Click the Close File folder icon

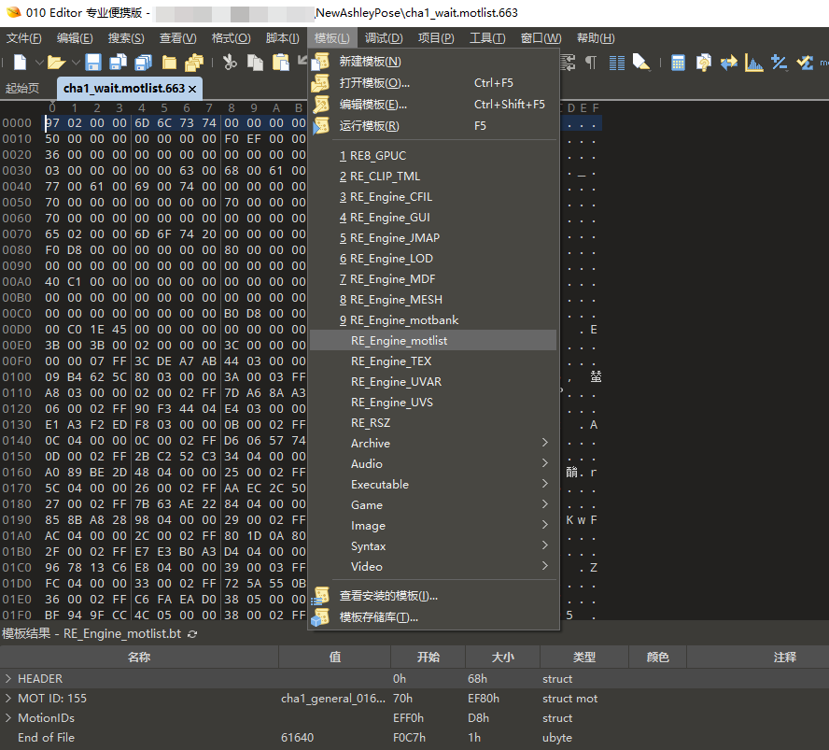[169, 63]
